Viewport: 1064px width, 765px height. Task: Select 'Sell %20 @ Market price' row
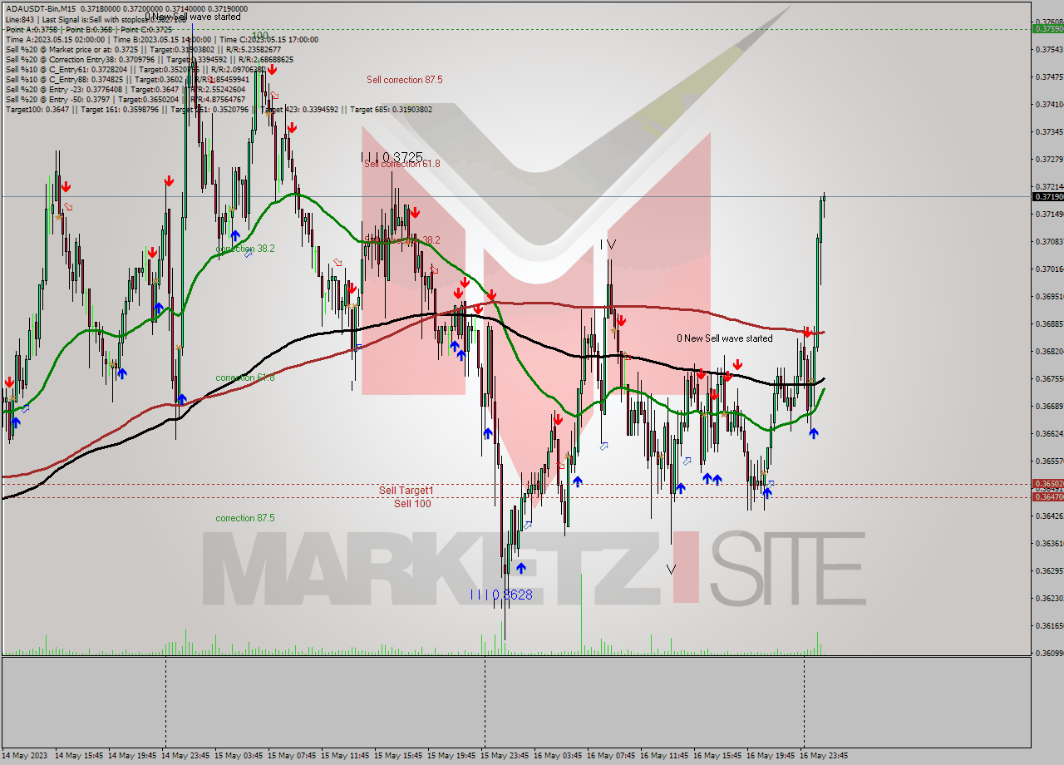[x=143, y=49]
